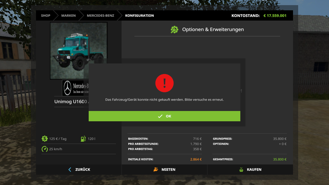
Task: Click the daily upkeep dollar icon
Action: pyautogui.click(x=45, y=139)
